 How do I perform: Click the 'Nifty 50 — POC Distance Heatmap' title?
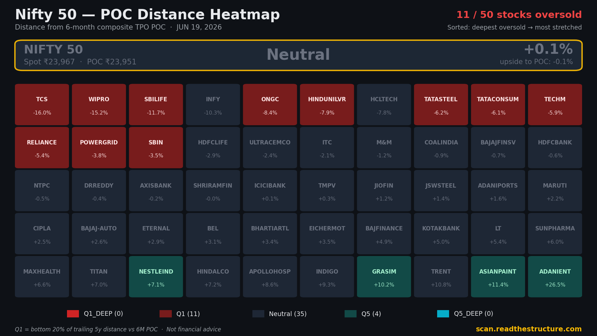tap(148, 15)
